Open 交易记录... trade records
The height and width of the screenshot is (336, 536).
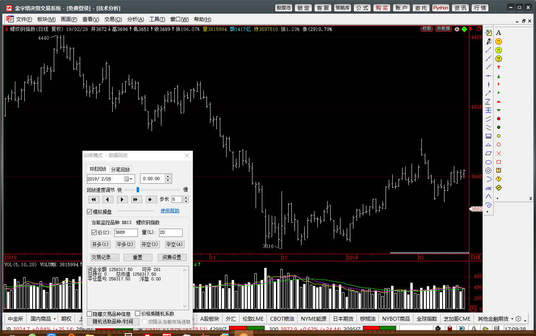click(x=105, y=257)
